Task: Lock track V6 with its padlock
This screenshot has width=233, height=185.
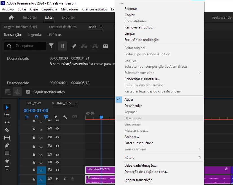Action: pyautogui.click(x=34, y=129)
